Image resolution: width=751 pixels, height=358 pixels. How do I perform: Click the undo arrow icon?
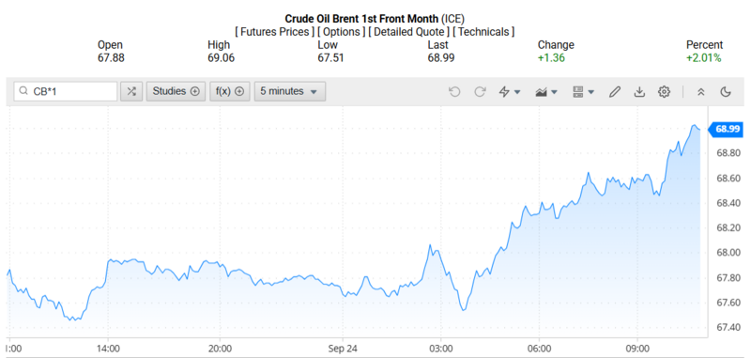click(x=454, y=91)
